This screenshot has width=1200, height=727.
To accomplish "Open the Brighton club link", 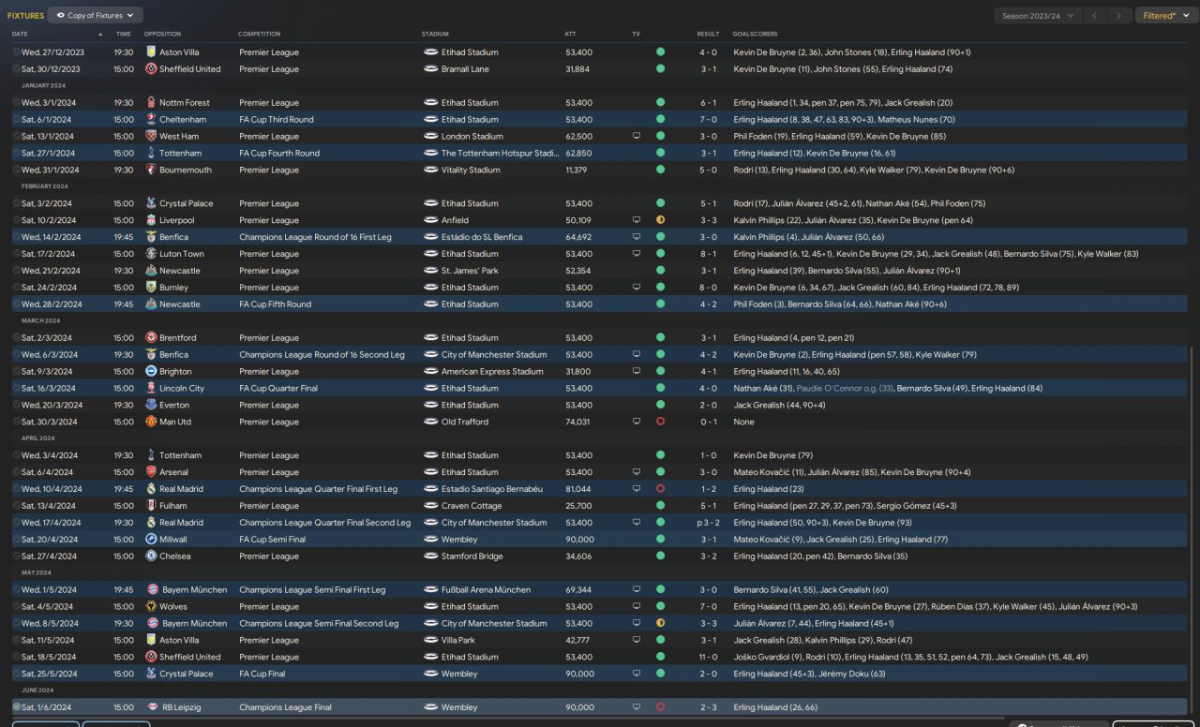I will [177, 372].
